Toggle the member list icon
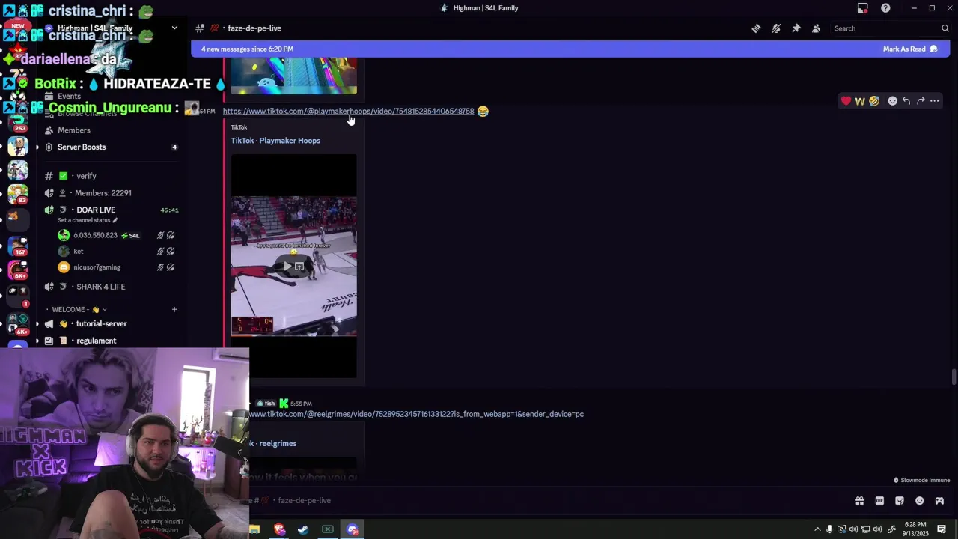The height and width of the screenshot is (539, 958). pyautogui.click(x=816, y=28)
